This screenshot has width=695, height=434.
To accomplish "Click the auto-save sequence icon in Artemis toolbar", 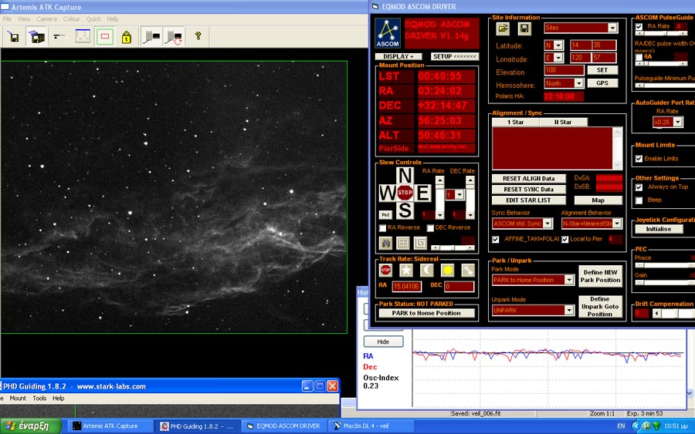I will [37, 37].
